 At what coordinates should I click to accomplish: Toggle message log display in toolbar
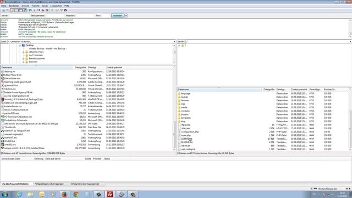click(12, 10)
